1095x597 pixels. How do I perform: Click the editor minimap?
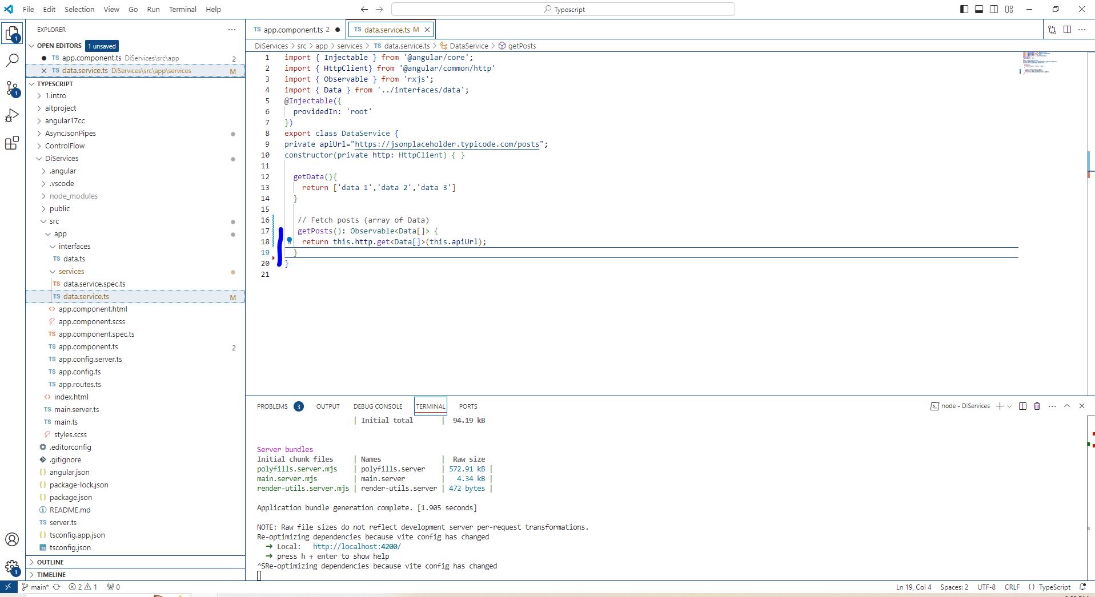pyautogui.click(x=1052, y=63)
